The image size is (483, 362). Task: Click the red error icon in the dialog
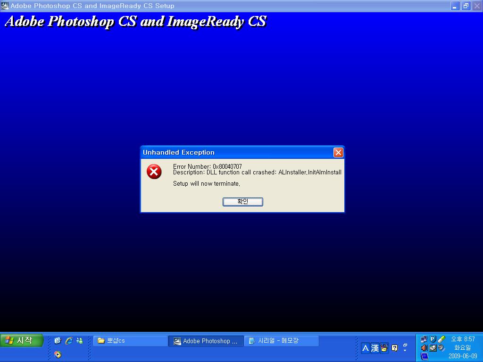[154, 172]
